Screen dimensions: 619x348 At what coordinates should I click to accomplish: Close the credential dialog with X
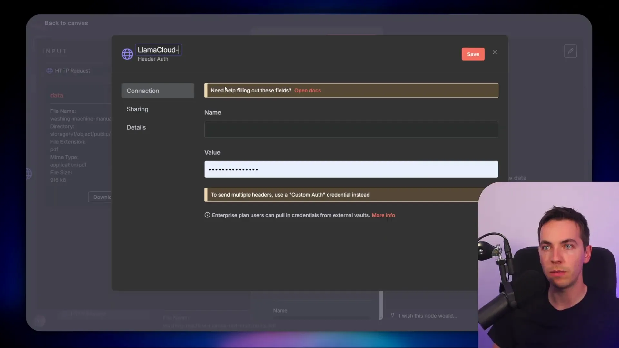495,52
